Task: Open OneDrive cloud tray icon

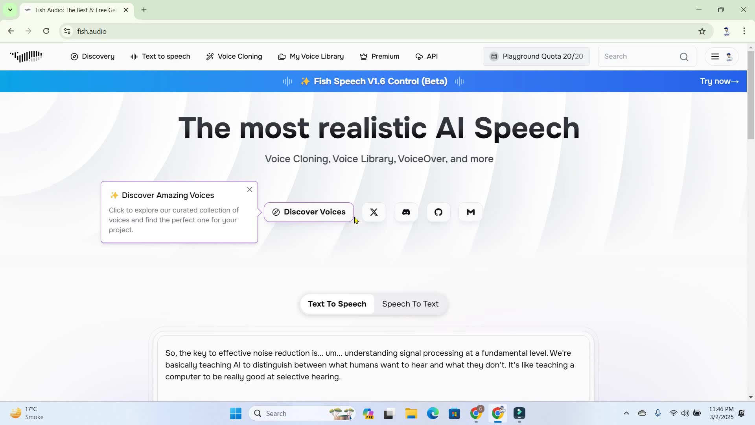Action: pyautogui.click(x=642, y=414)
